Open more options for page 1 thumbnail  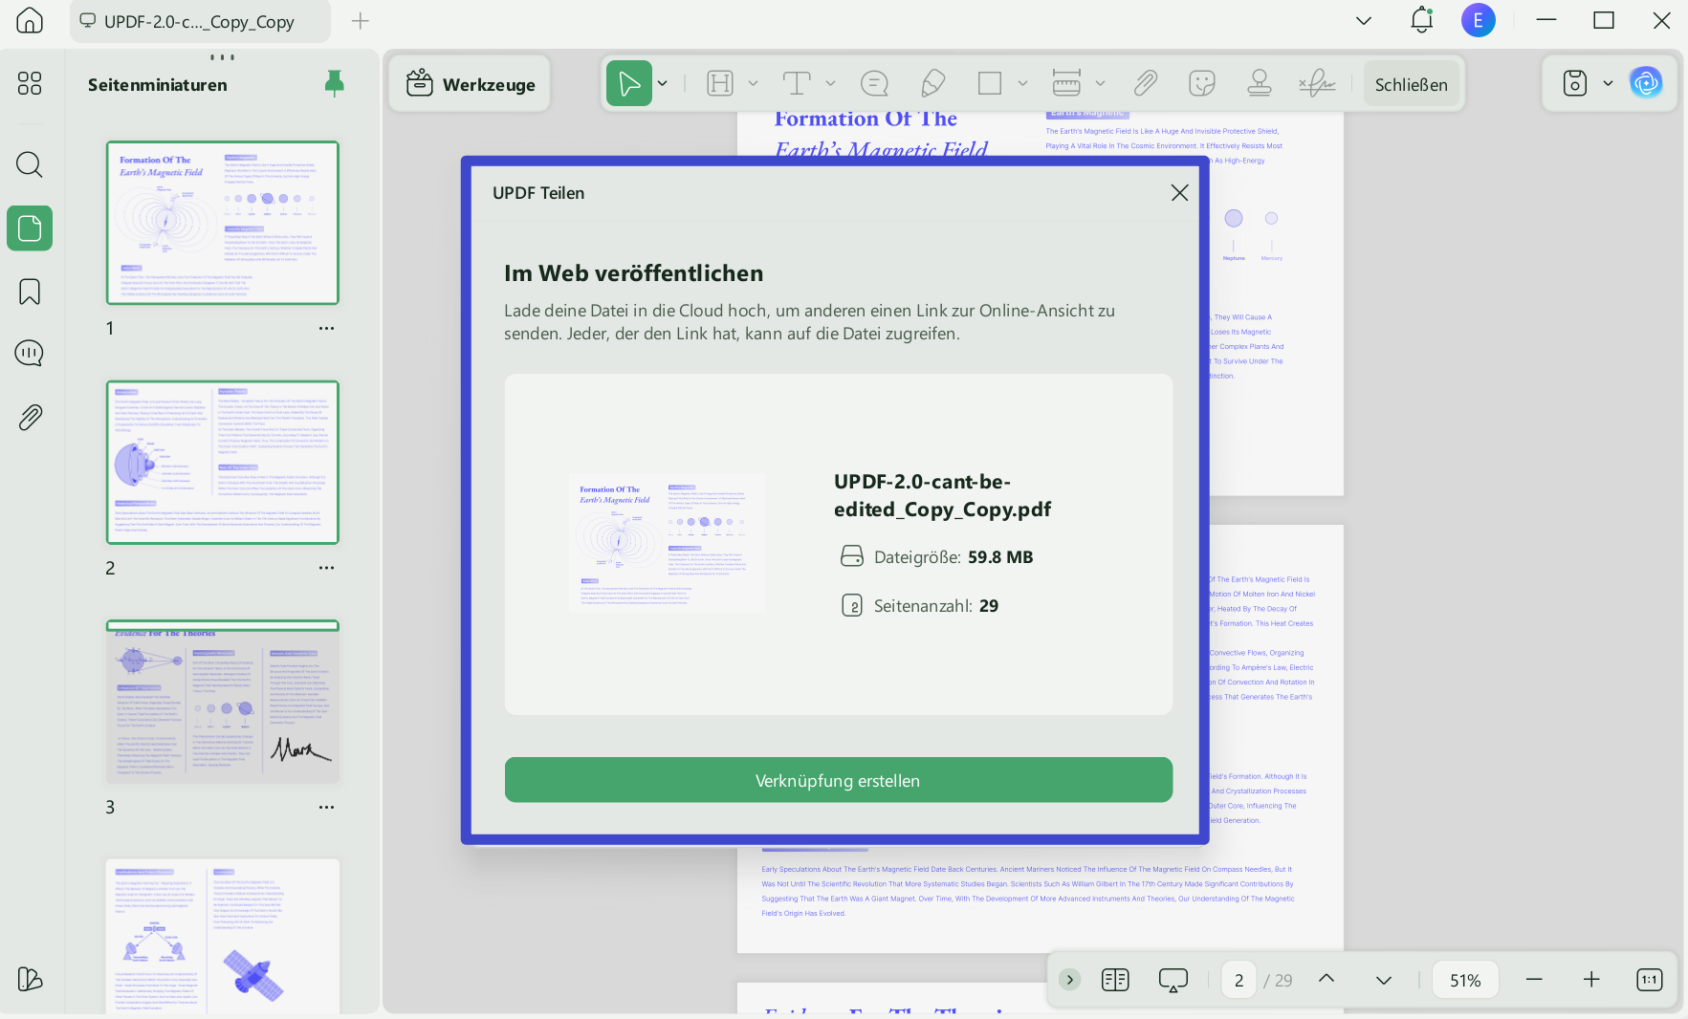327,328
